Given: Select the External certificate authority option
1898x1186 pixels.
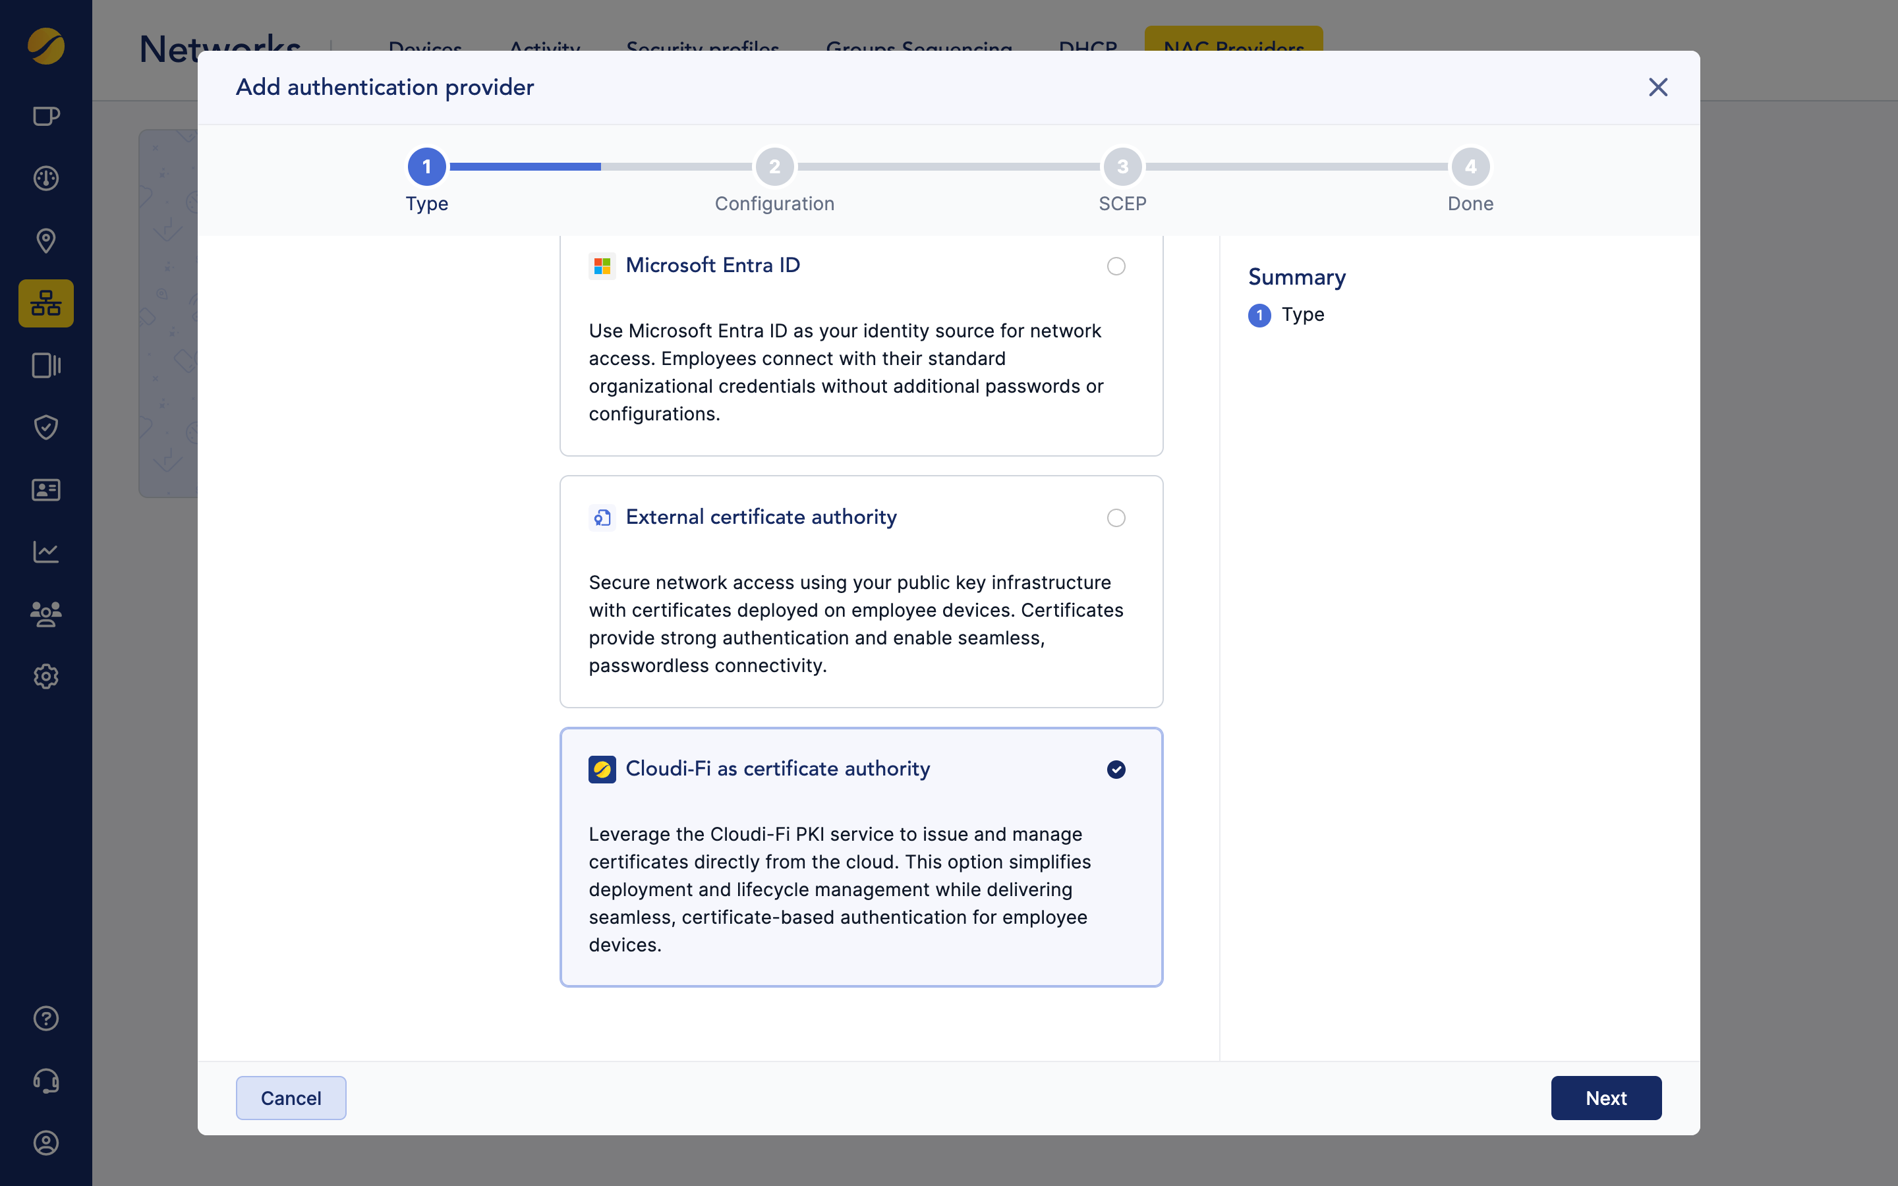Looking at the screenshot, I should 1116,518.
